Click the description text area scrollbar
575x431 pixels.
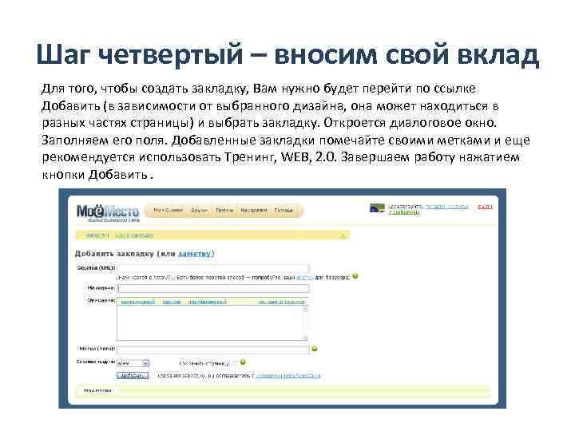[x=305, y=323]
